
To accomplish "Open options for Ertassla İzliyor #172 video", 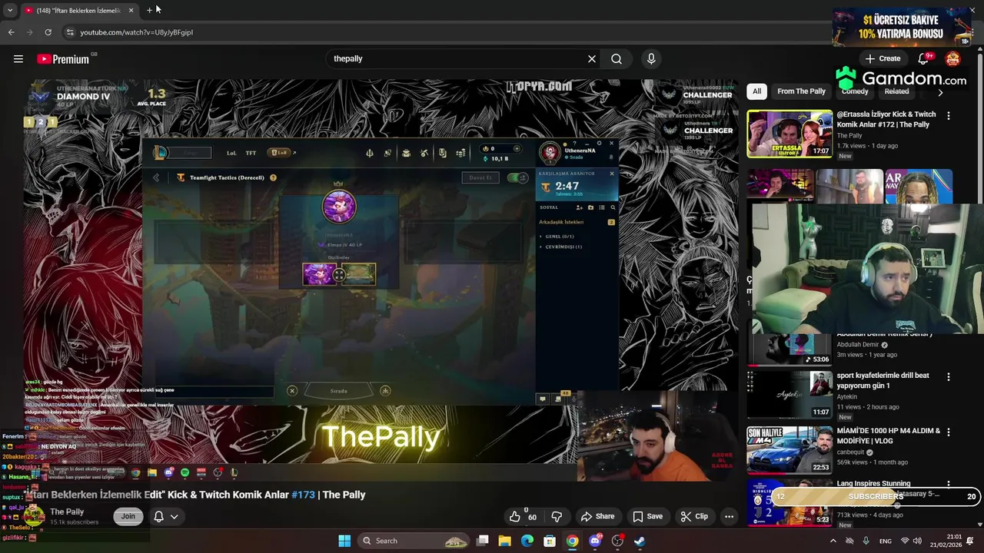I will click(949, 115).
